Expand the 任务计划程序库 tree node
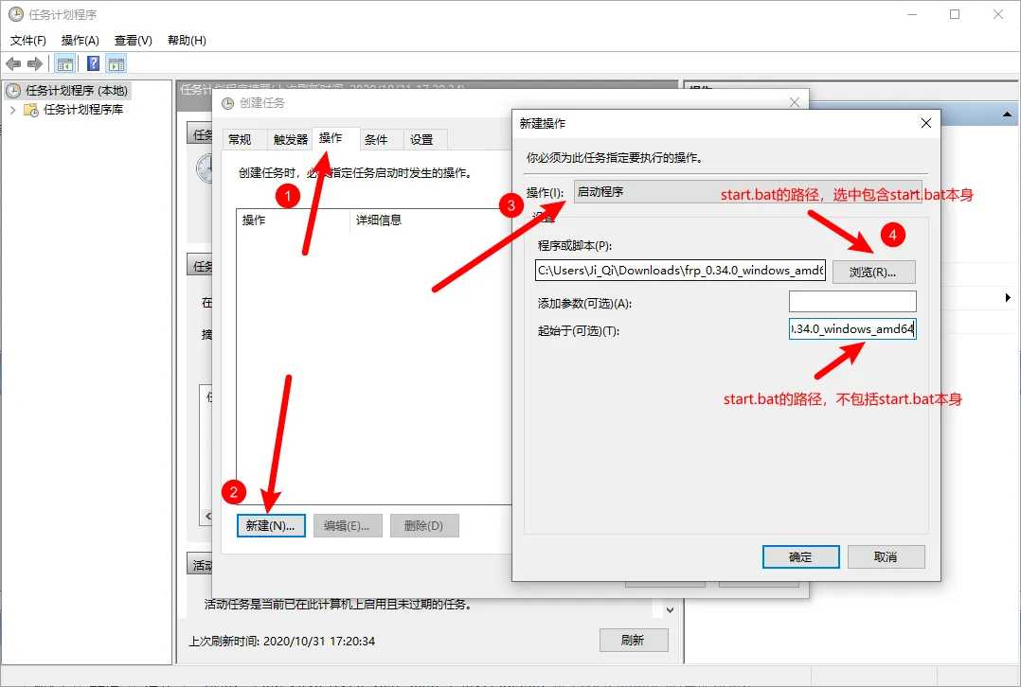 pyautogui.click(x=12, y=110)
